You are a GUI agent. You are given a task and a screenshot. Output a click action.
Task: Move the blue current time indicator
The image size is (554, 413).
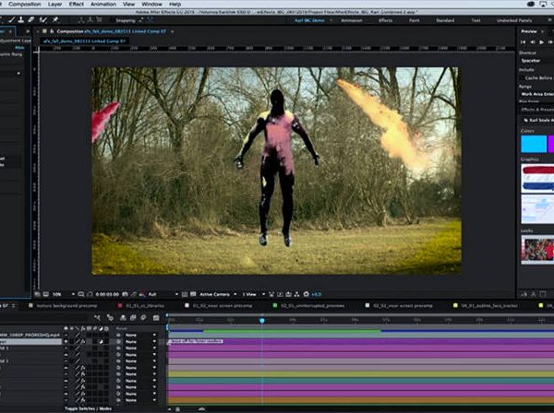tap(262, 321)
